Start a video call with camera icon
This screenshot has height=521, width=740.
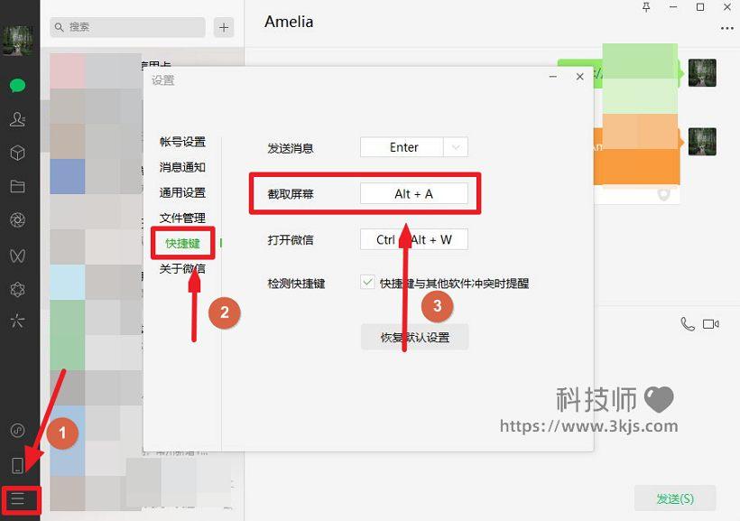coord(711,324)
